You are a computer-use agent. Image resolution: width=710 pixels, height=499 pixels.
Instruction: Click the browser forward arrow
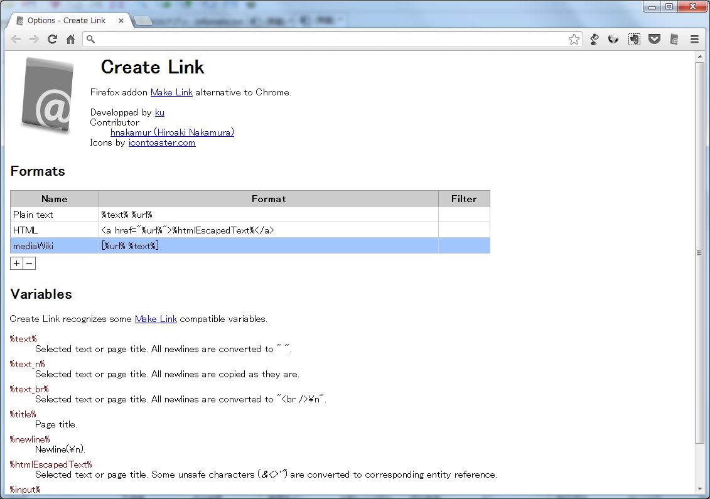[34, 40]
